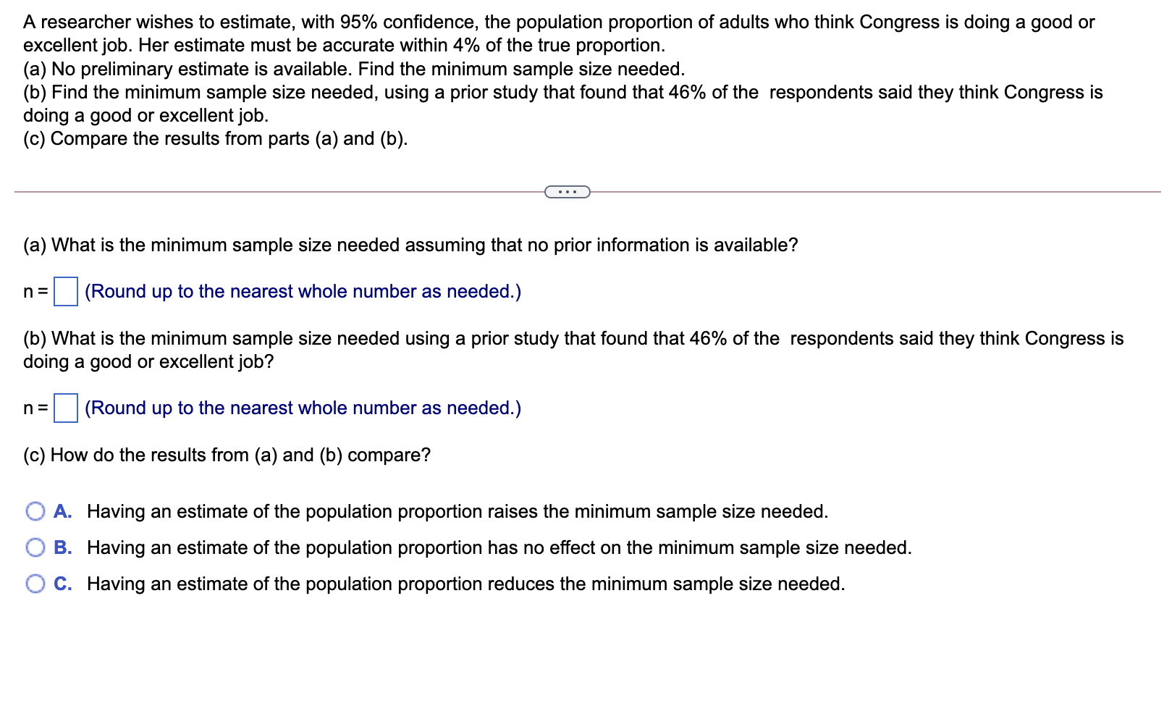Click the part (a) question text

coord(410,245)
